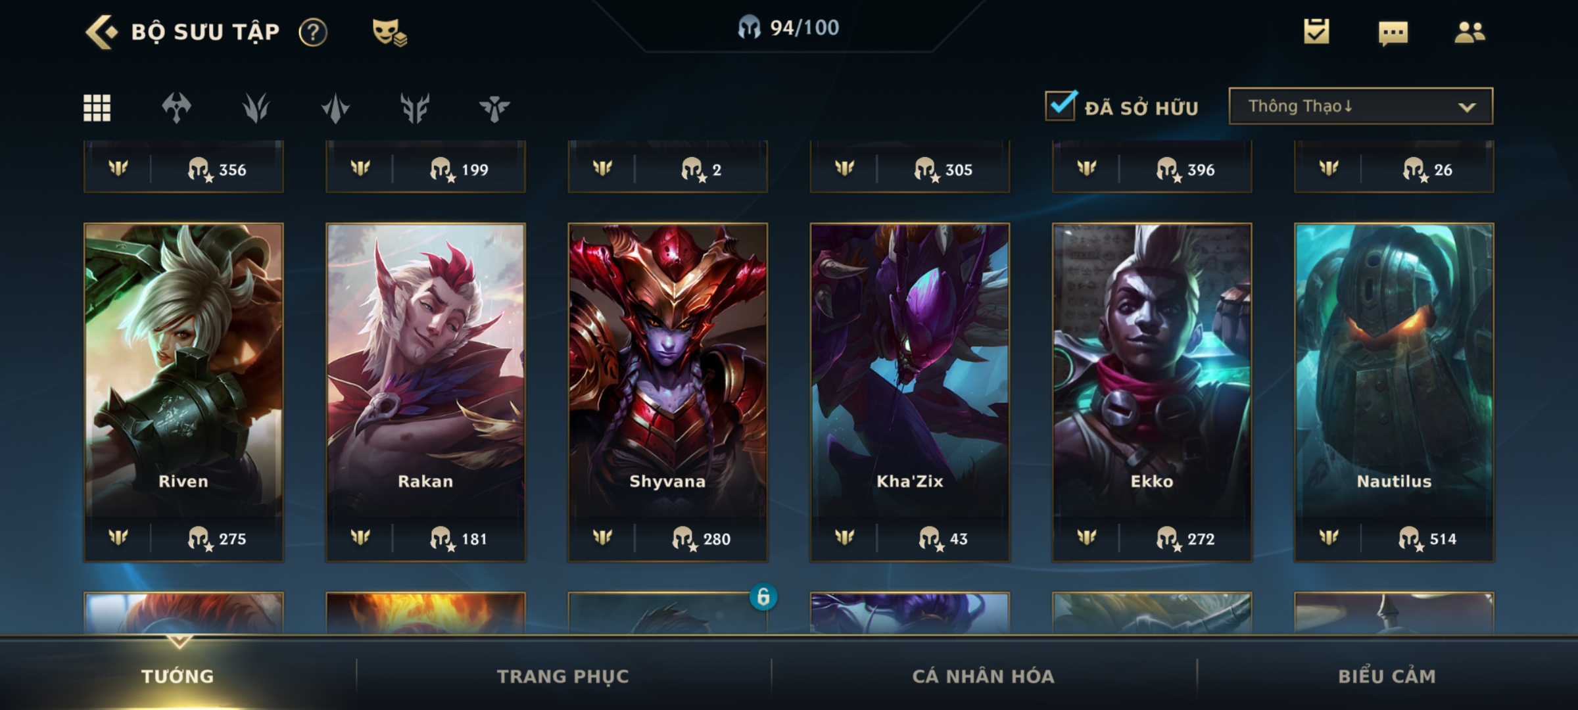The image size is (1578, 710).
Task: Switch to the CÁ NHÂN HÓA tab
Action: [983, 676]
